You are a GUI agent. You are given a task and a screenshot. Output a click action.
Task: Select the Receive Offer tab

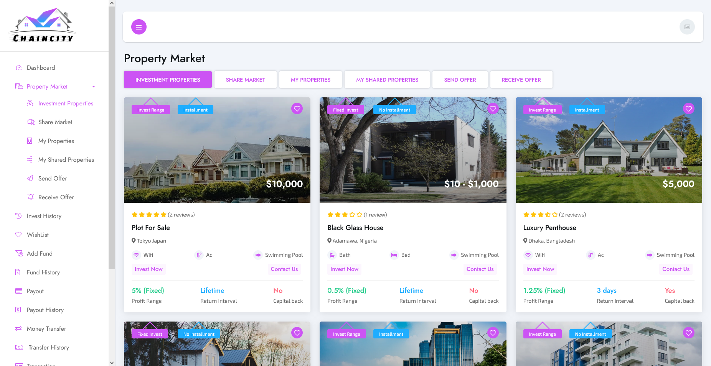tap(521, 80)
